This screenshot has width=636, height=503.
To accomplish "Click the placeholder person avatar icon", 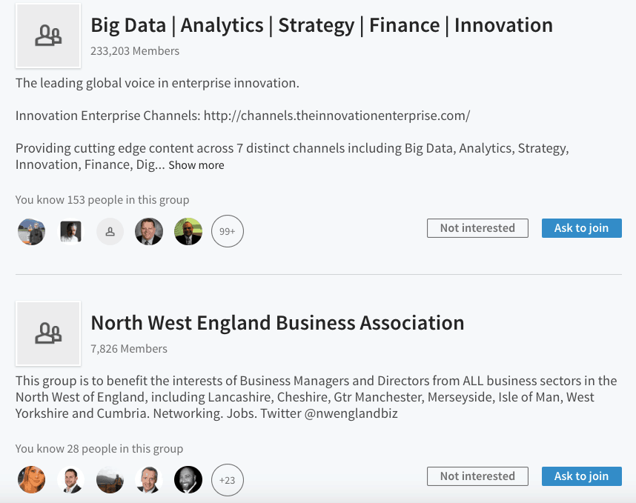I will (x=110, y=231).
